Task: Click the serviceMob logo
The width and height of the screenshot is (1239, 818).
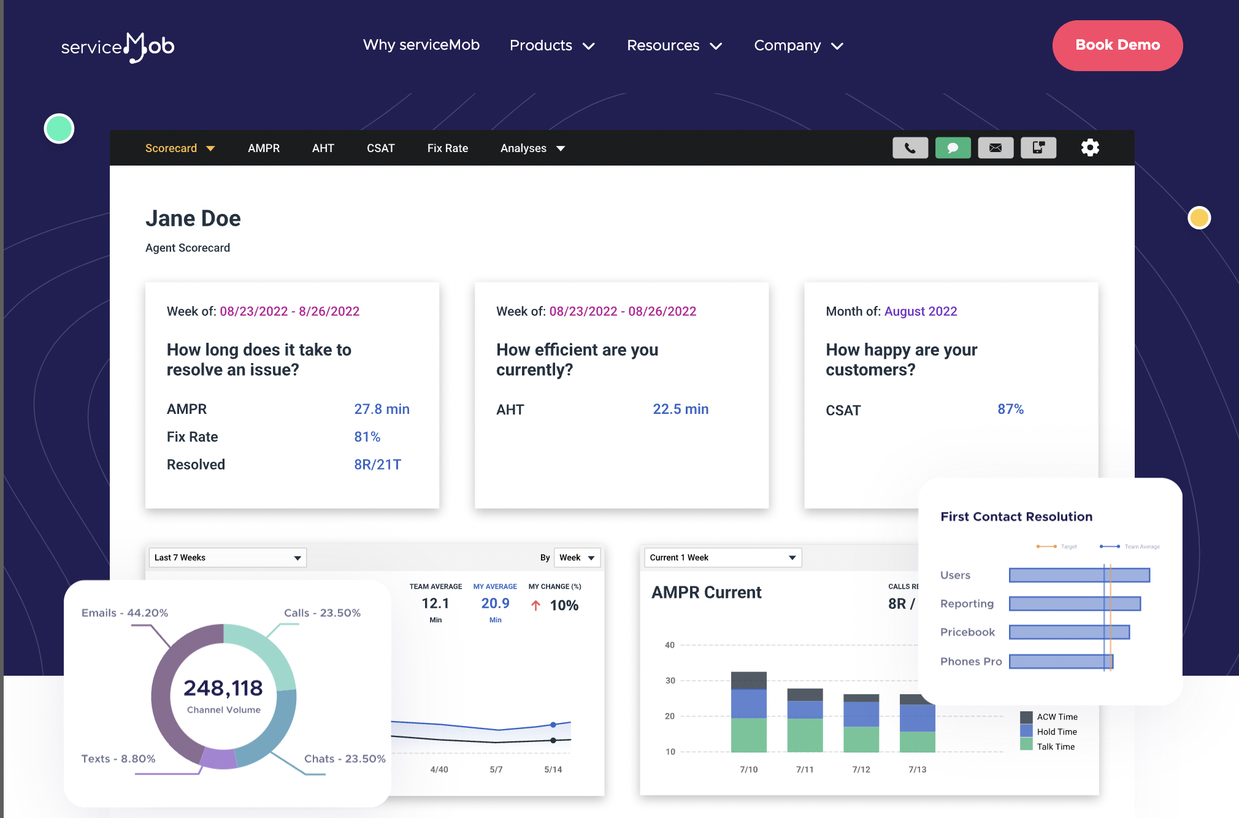Action: [118, 47]
